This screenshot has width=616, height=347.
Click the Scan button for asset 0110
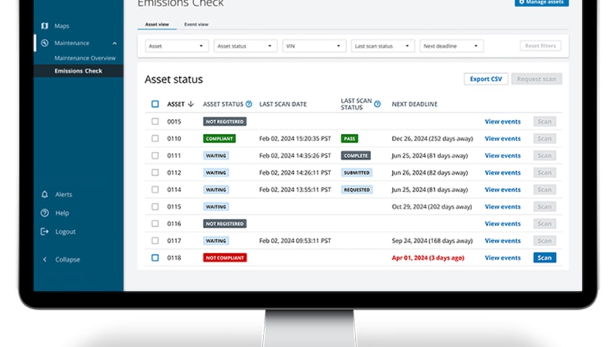coord(544,138)
